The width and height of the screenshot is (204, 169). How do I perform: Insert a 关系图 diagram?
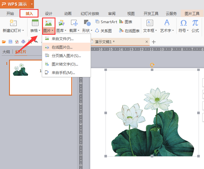point(104,31)
